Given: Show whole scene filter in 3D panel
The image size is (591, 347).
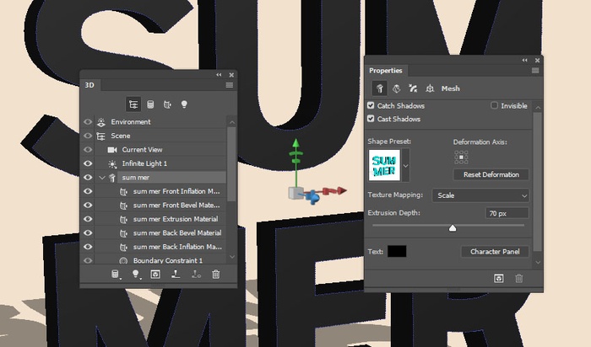Looking at the screenshot, I should tap(133, 104).
